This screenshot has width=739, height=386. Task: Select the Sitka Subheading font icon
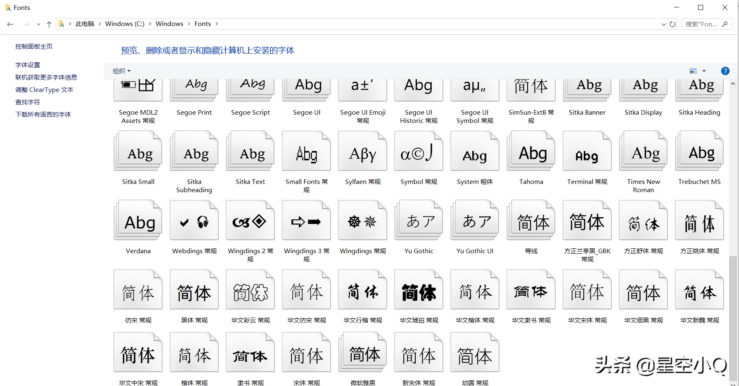pyautogui.click(x=194, y=151)
